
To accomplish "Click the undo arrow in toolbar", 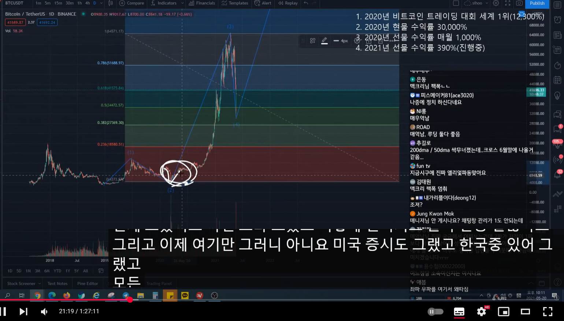I will (306, 3).
